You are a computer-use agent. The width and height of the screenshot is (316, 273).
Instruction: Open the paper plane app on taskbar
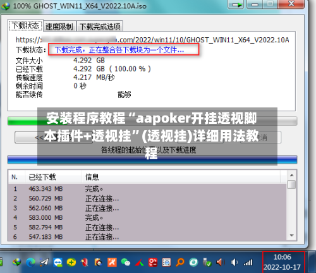44,262
